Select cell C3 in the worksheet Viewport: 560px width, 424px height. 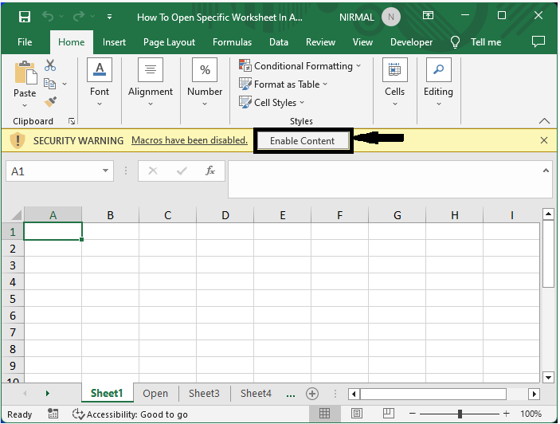click(167, 265)
